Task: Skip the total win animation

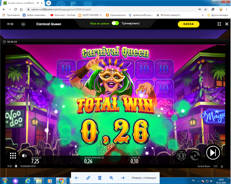Action: coord(213,153)
